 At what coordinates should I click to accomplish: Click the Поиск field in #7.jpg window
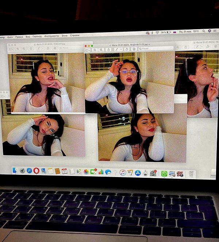point(71,48)
